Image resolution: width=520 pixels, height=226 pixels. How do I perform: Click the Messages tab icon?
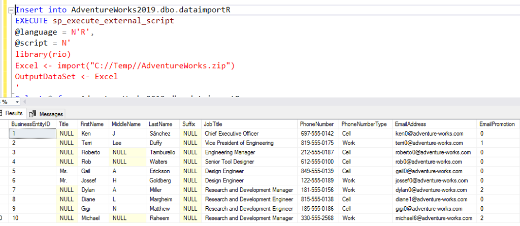pyautogui.click(x=33, y=114)
